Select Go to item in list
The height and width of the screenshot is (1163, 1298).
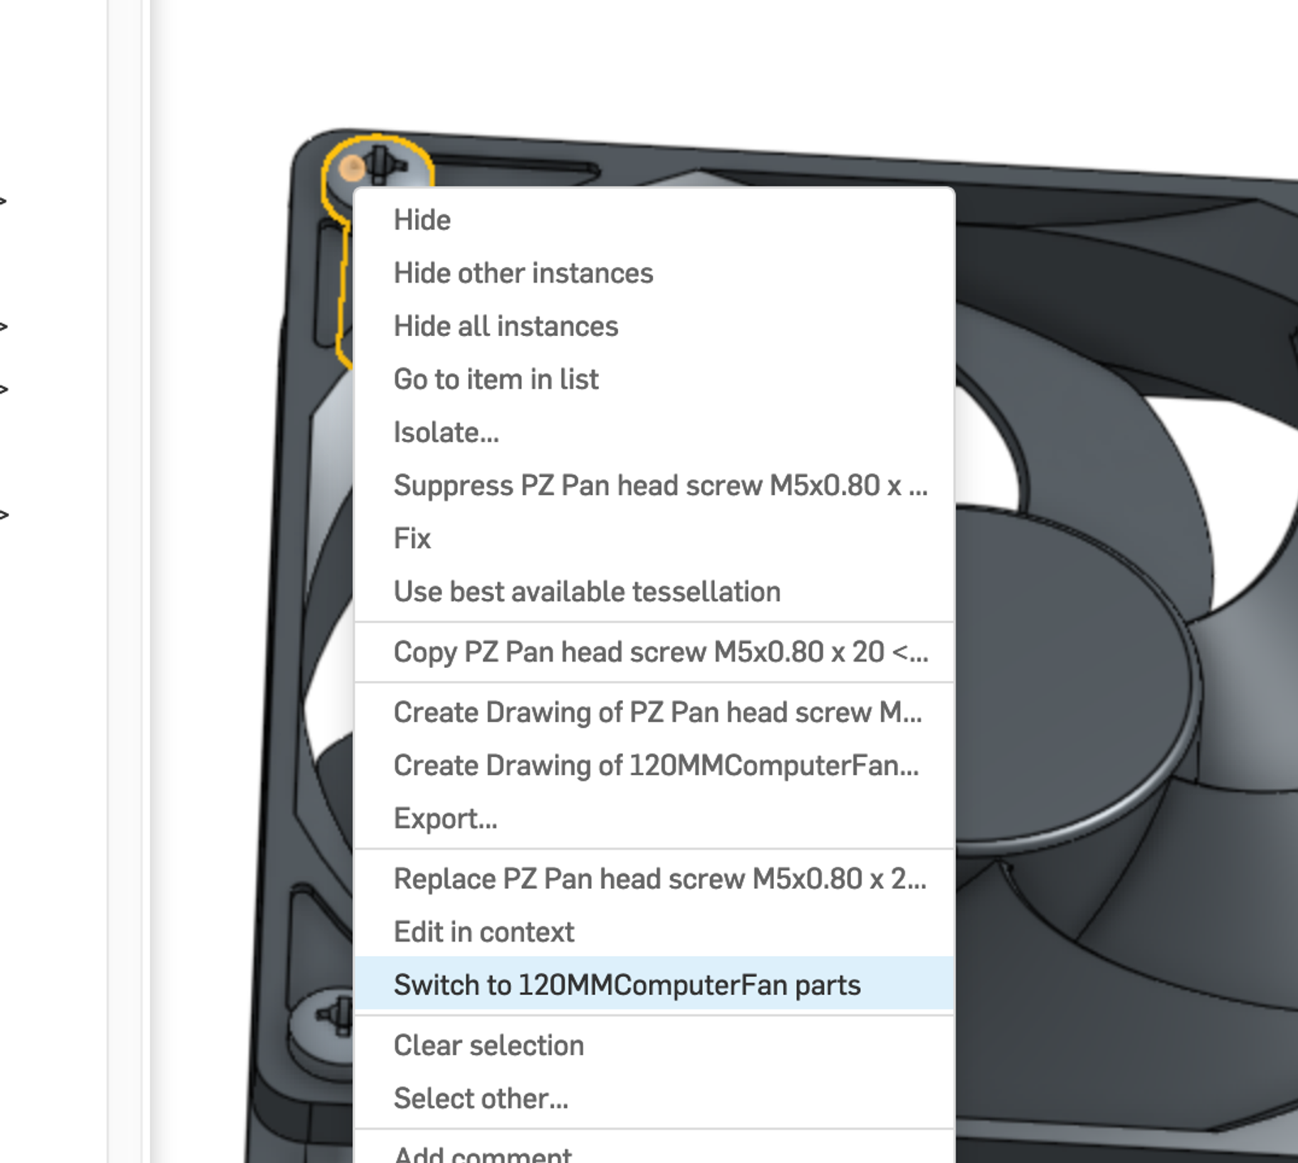[654, 379]
